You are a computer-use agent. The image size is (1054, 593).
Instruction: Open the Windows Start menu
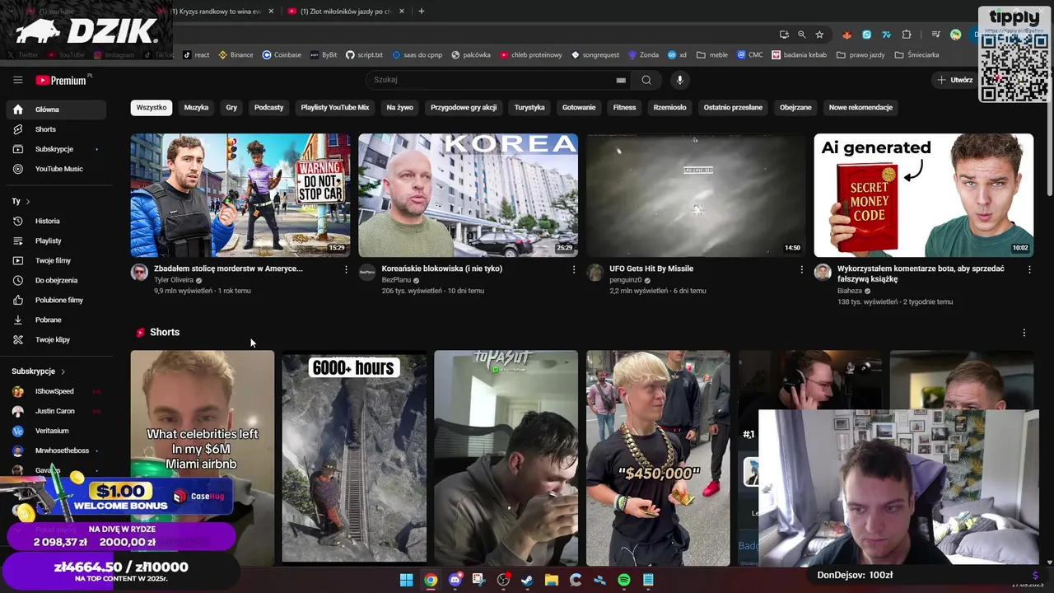406,580
